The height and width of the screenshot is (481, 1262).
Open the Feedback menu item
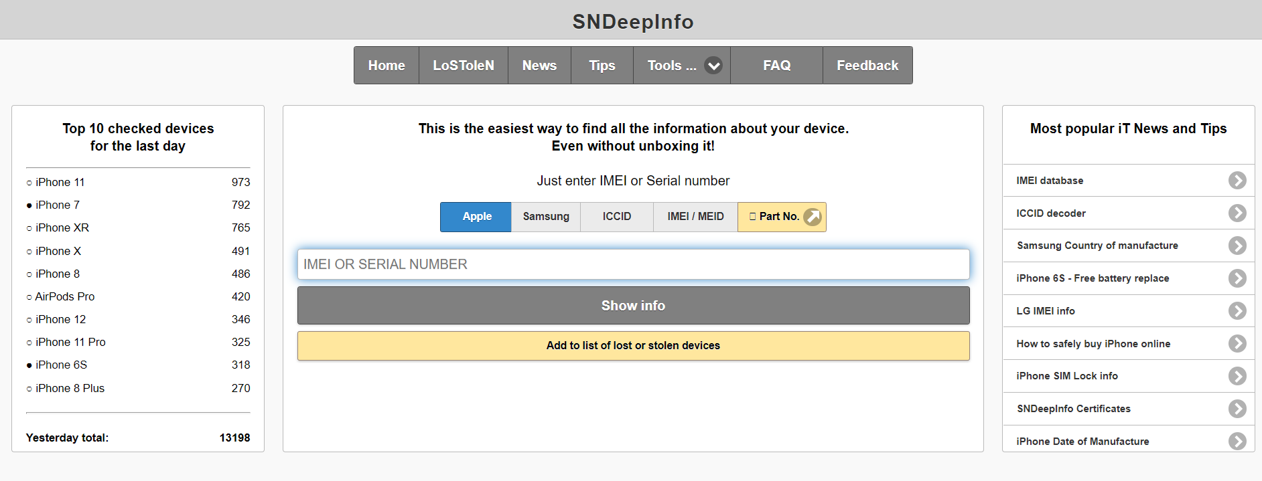(867, 66)
